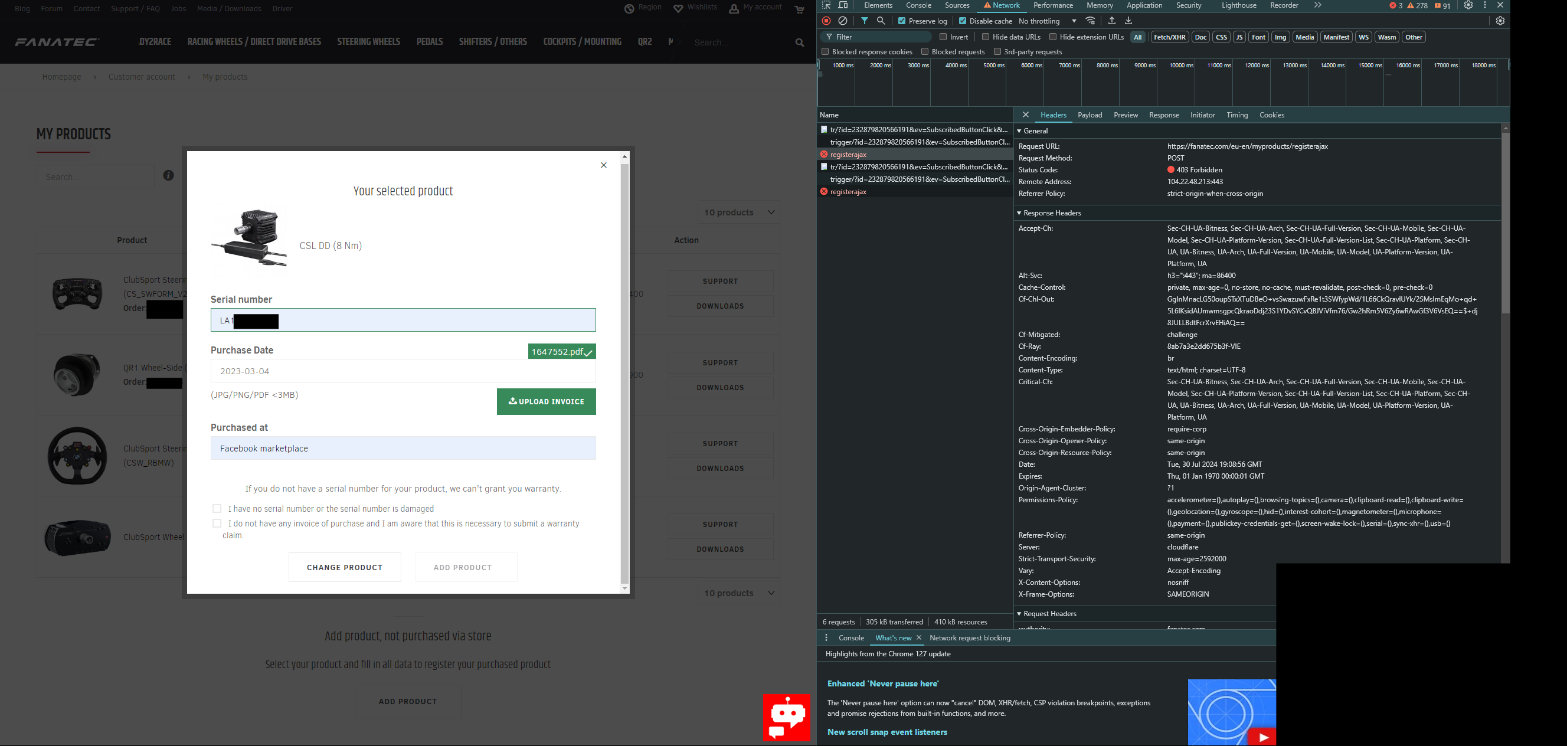This screenshot has width=1567, height=746.
Task: Enable the Invert filter checkbox
Action: [x=943, y=37]
